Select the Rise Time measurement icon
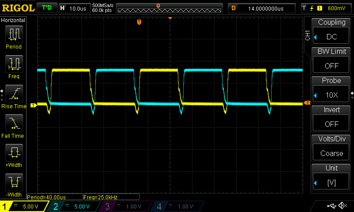This screenshot has height=212, width=354. coord(14,94)
